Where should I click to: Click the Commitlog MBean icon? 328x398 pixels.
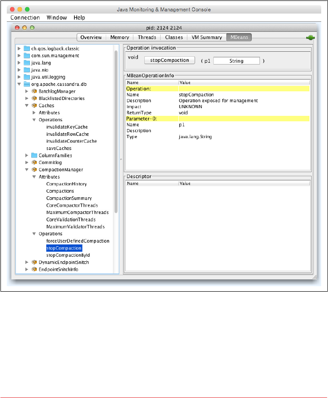[34, 163]
